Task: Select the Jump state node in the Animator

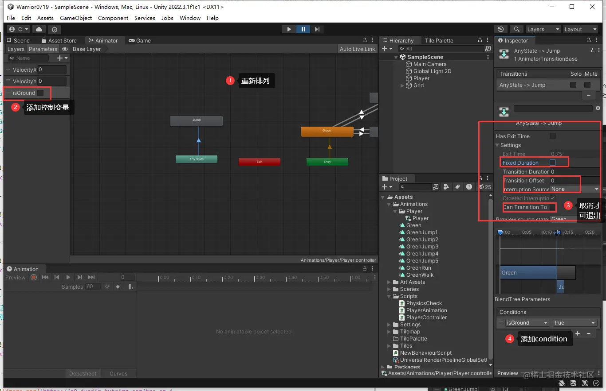Action: [197, 120]
